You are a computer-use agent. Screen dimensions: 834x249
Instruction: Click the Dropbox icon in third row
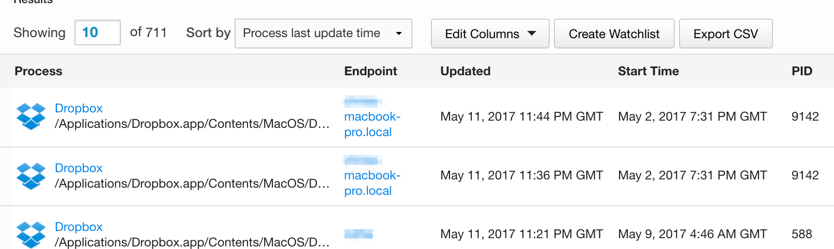(x=31, y=235)
